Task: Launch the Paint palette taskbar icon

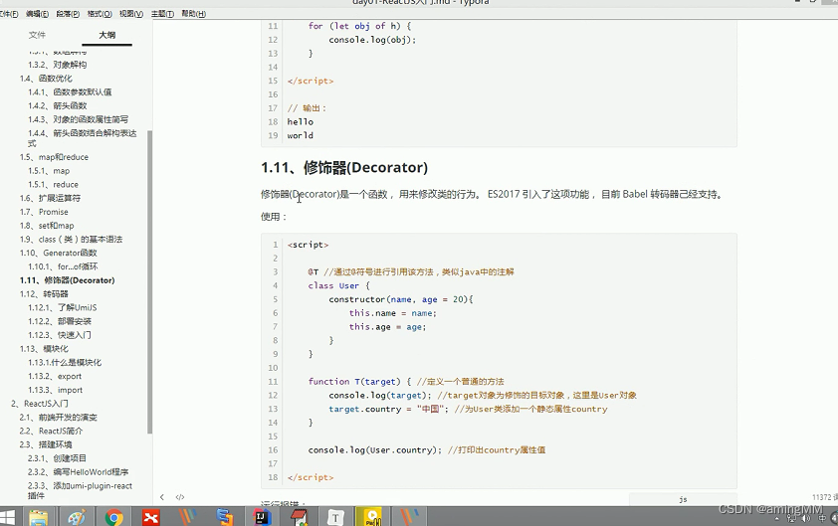Action: (x=77, y=517)
